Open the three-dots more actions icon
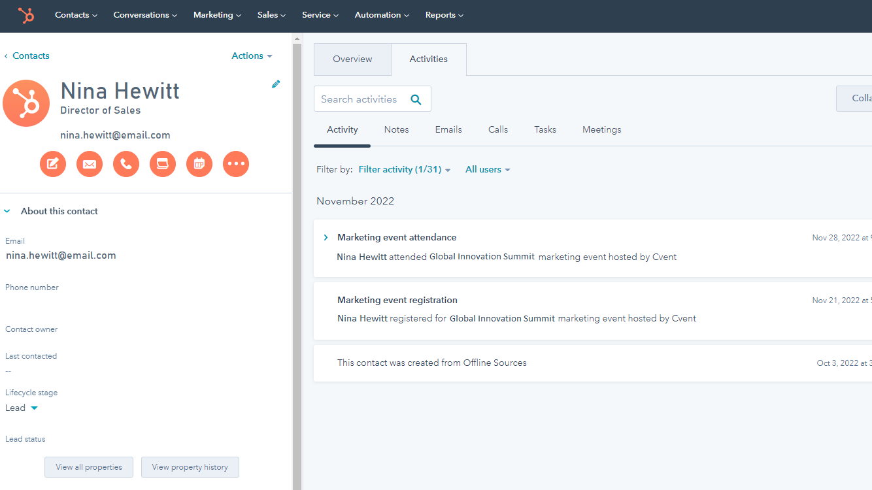 click(x=236, y=164)
